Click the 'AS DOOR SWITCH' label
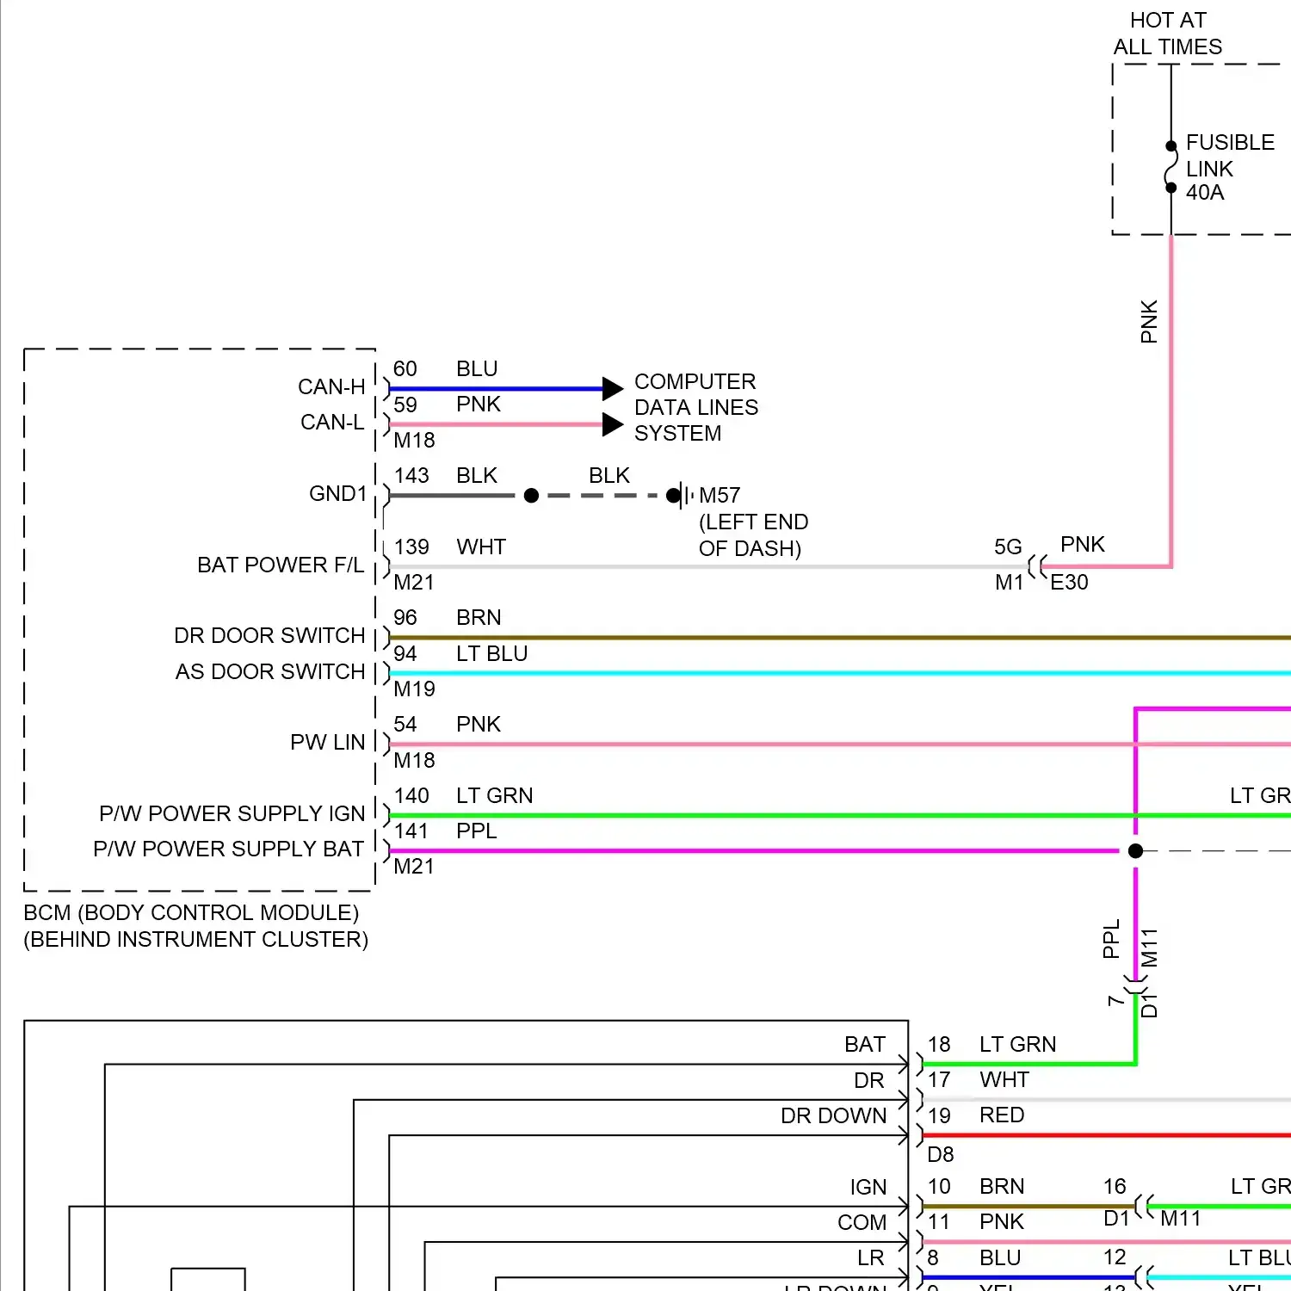This screenshot has width=1291, height=1291. [270, 672]
